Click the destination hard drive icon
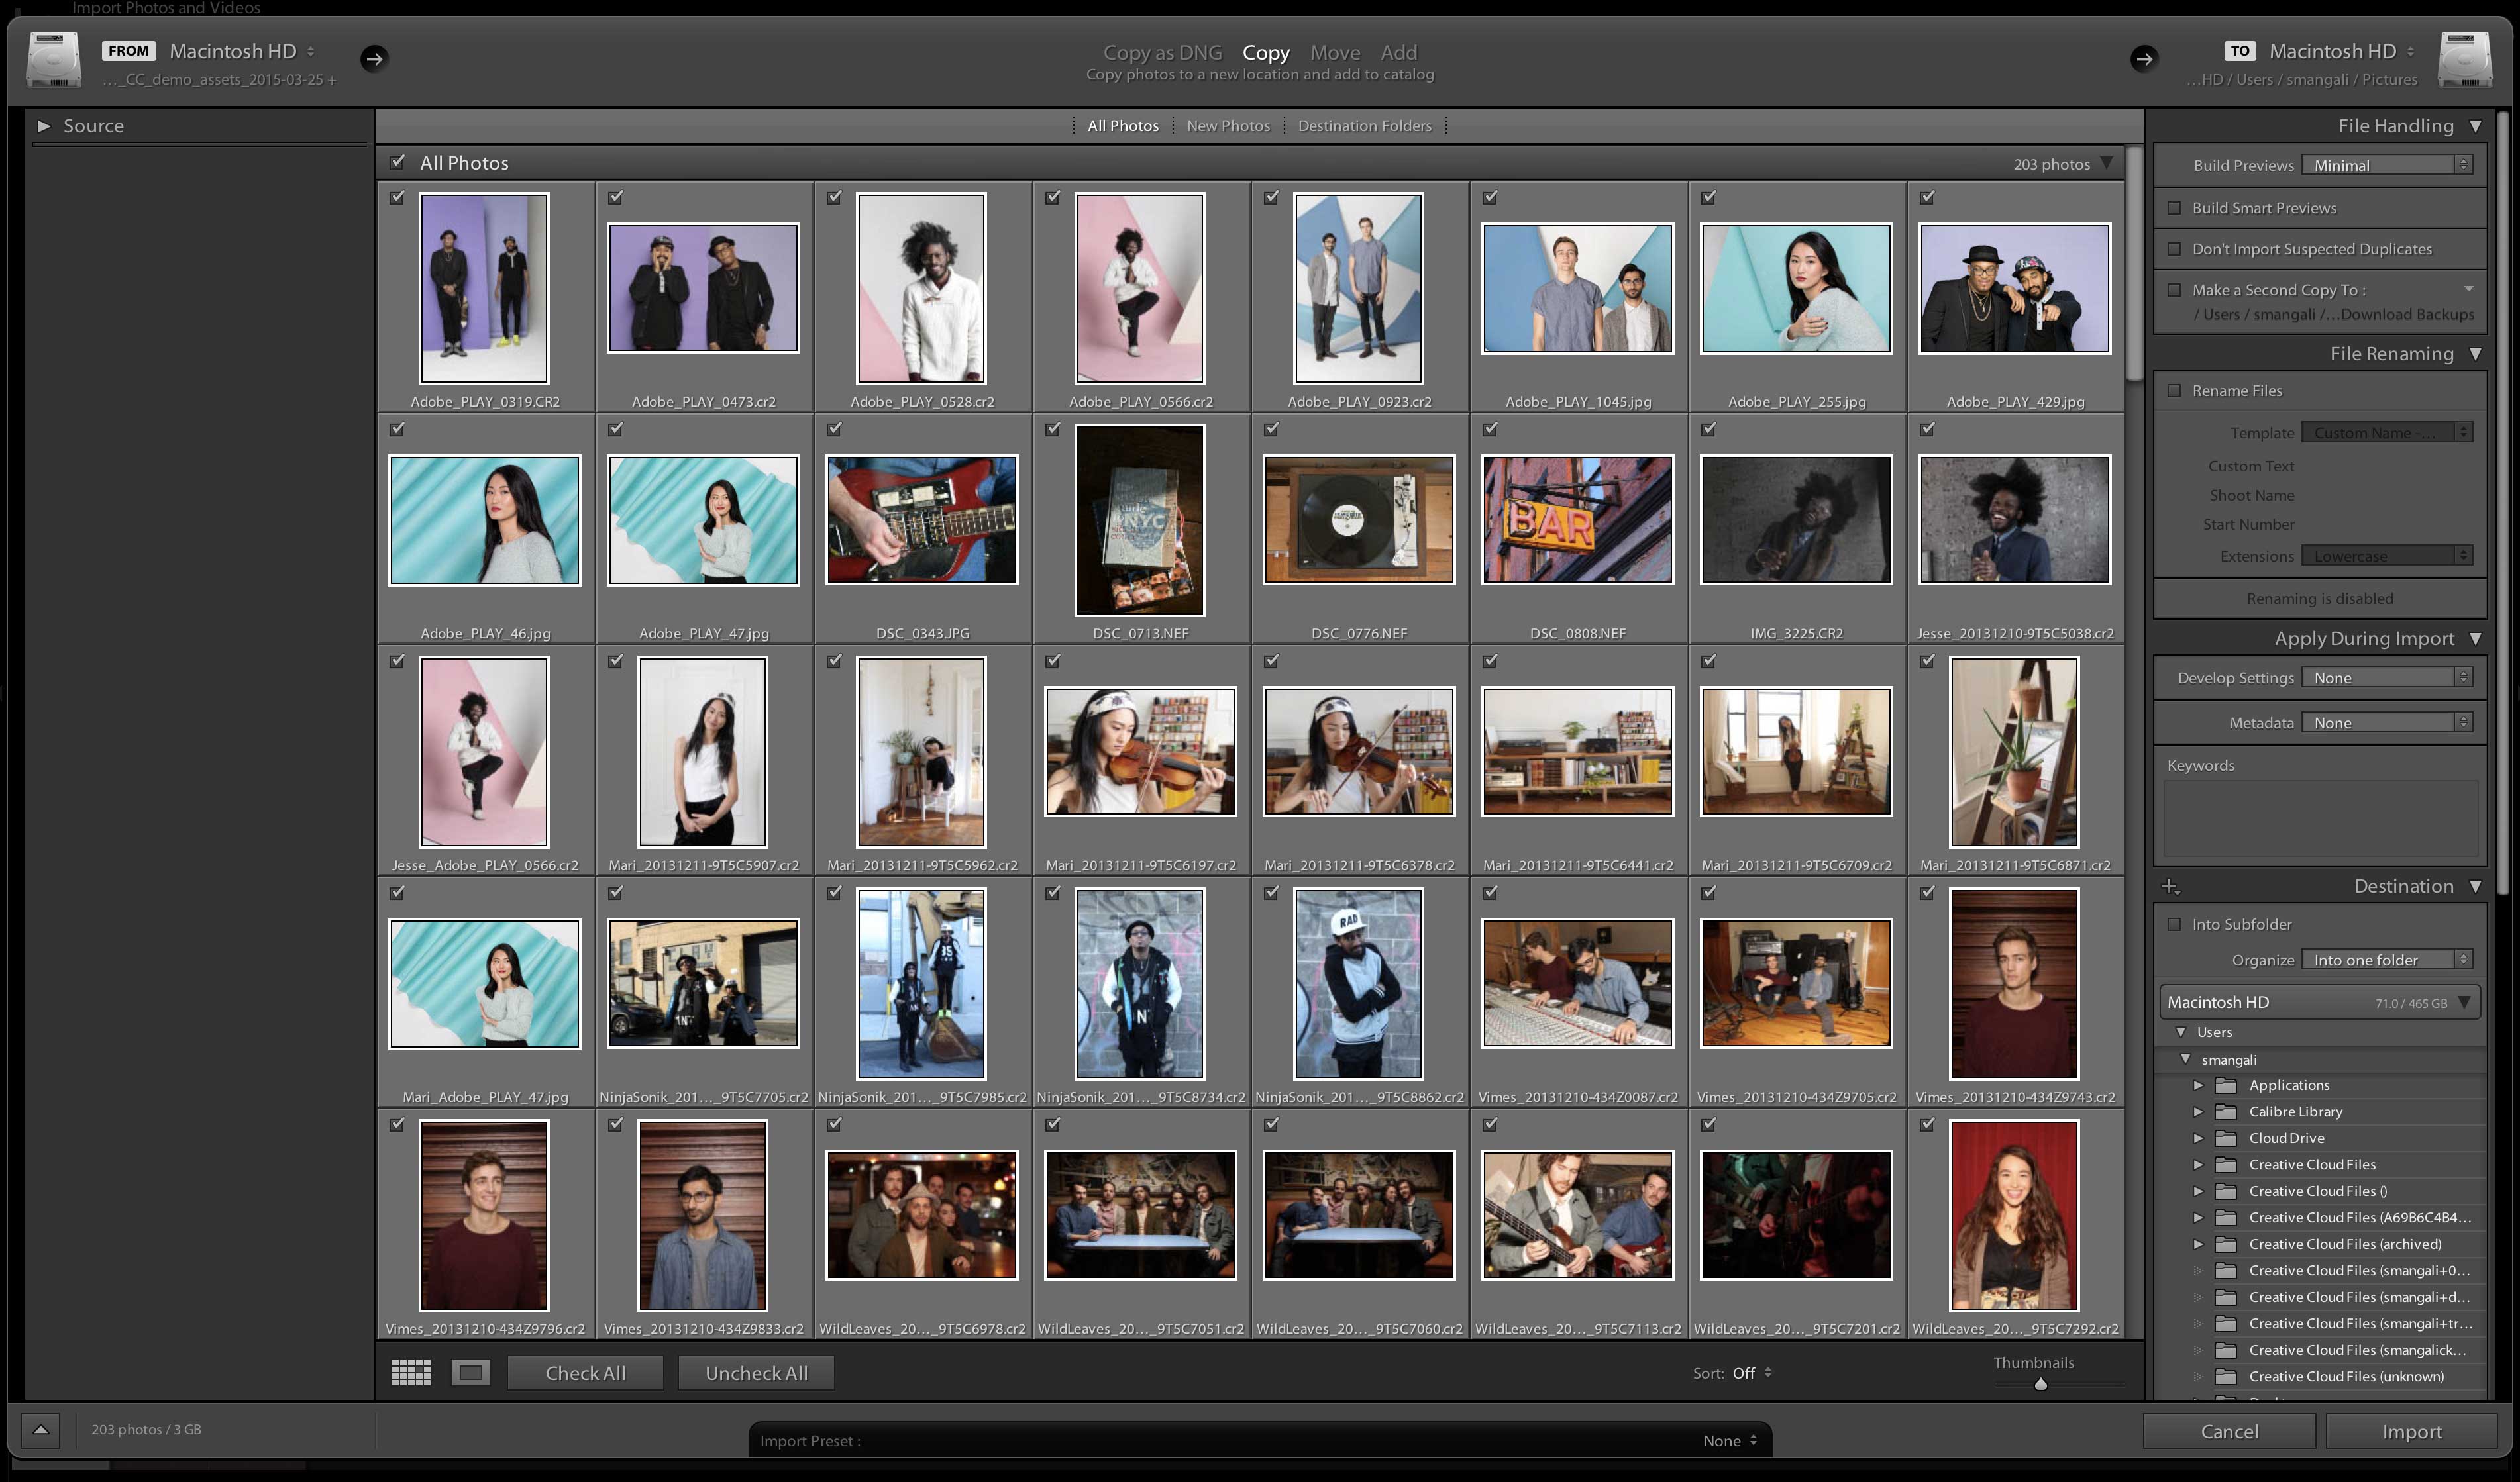This screenshot has height=1482, width=2520. [2464, 60]
